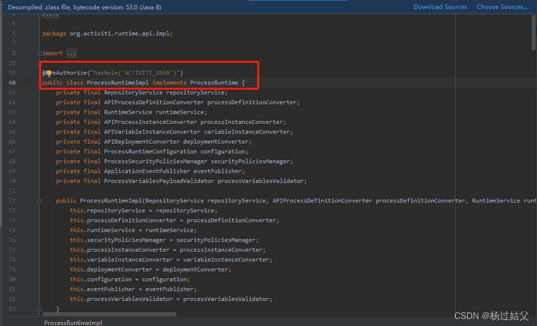Collapse the ProcessRuntimeImpl constructor fold marker

[39, 200]
